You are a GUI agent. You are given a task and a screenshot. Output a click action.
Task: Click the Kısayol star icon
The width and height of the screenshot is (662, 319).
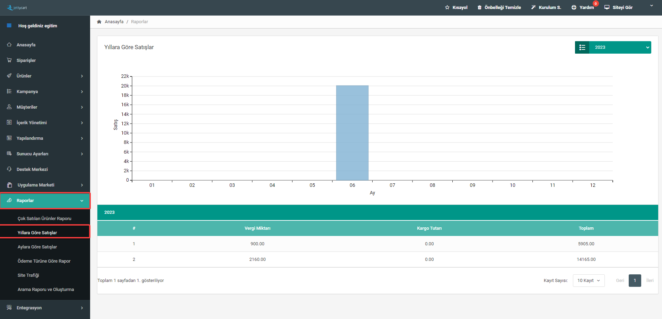[x=447, y=7]
